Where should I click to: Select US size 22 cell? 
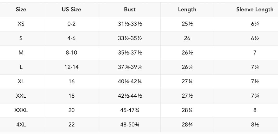[x=71, y=125]
